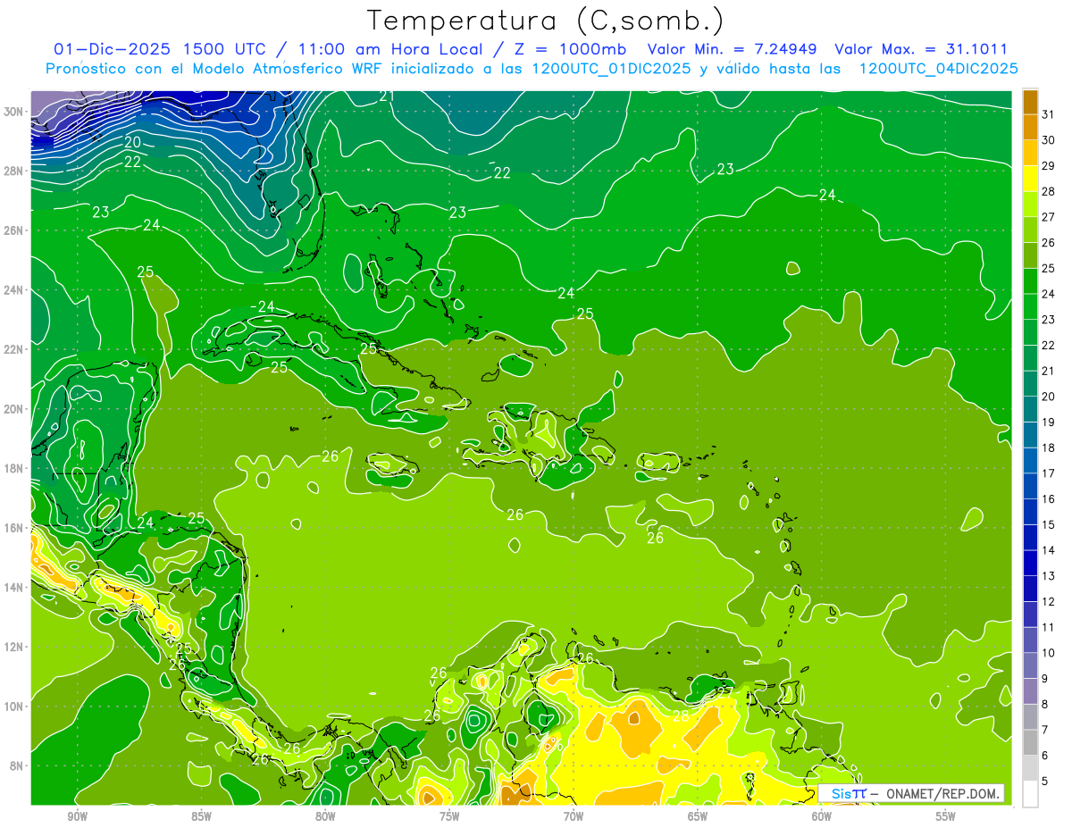1072x828 pixels.
Task: Click the 55W longitude axis label
Action: pos(946,816)
